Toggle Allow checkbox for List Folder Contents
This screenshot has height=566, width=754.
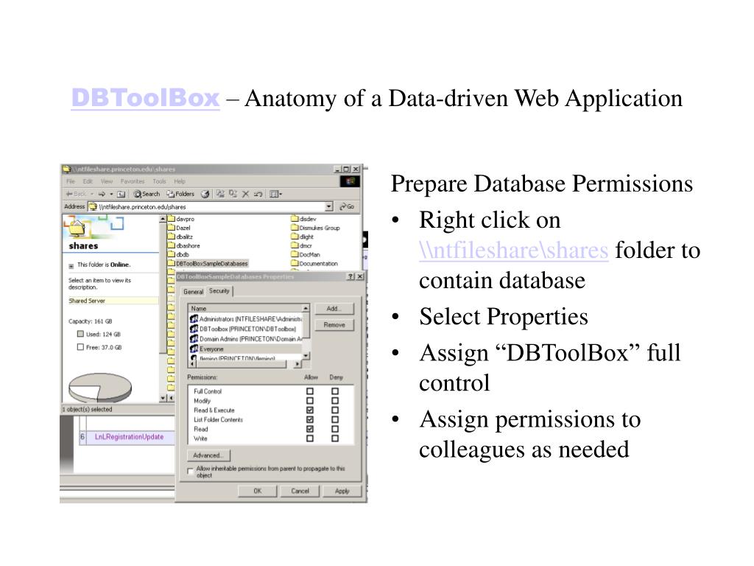pyautogui.click(x=310, y=419)
